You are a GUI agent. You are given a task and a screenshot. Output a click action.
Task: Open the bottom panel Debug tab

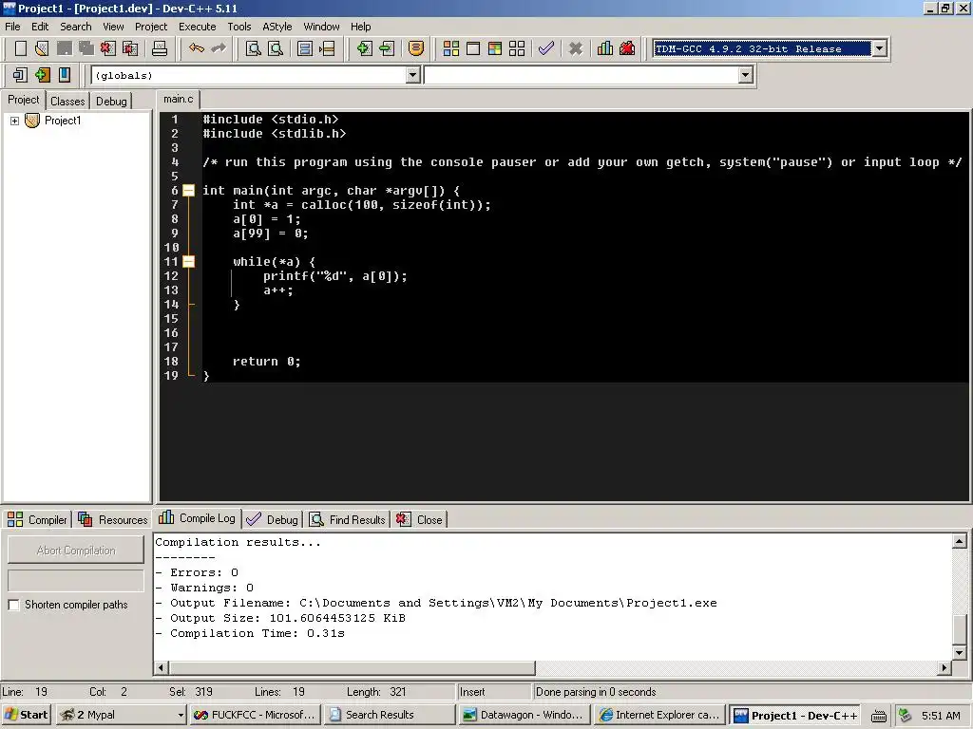273,519
